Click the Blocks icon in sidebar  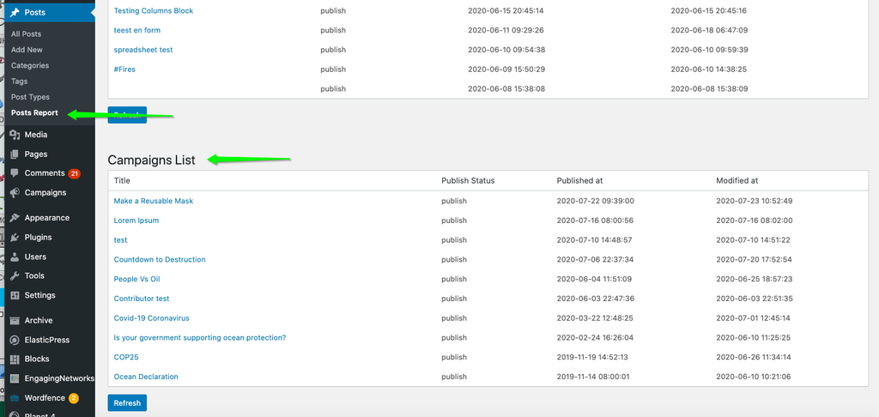(x=15, y=359)
